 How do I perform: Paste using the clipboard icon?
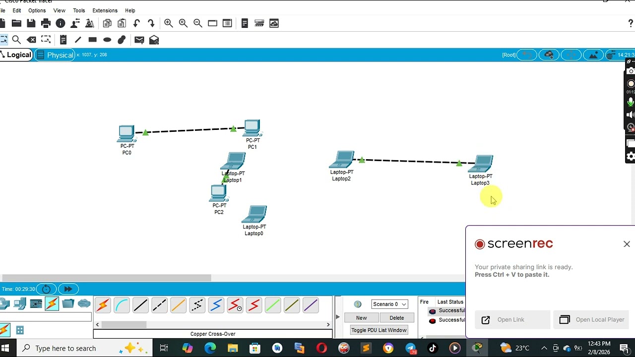point(122,23)
